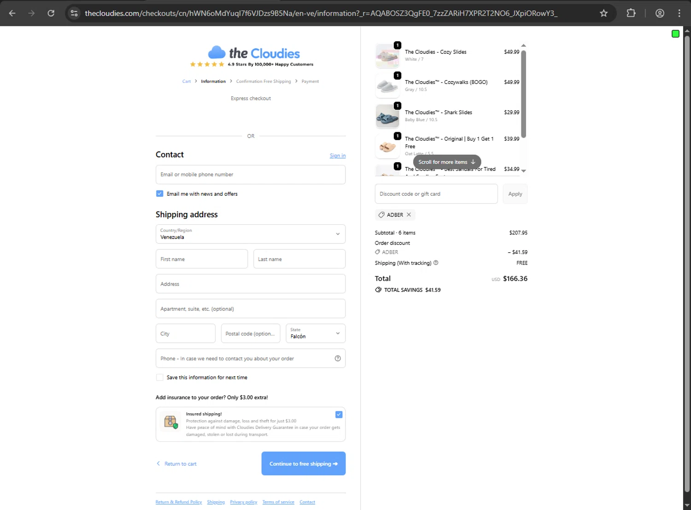The image size is (691, 510).
Task: Focus the Postal code field
Action: (x=251, y=334)
